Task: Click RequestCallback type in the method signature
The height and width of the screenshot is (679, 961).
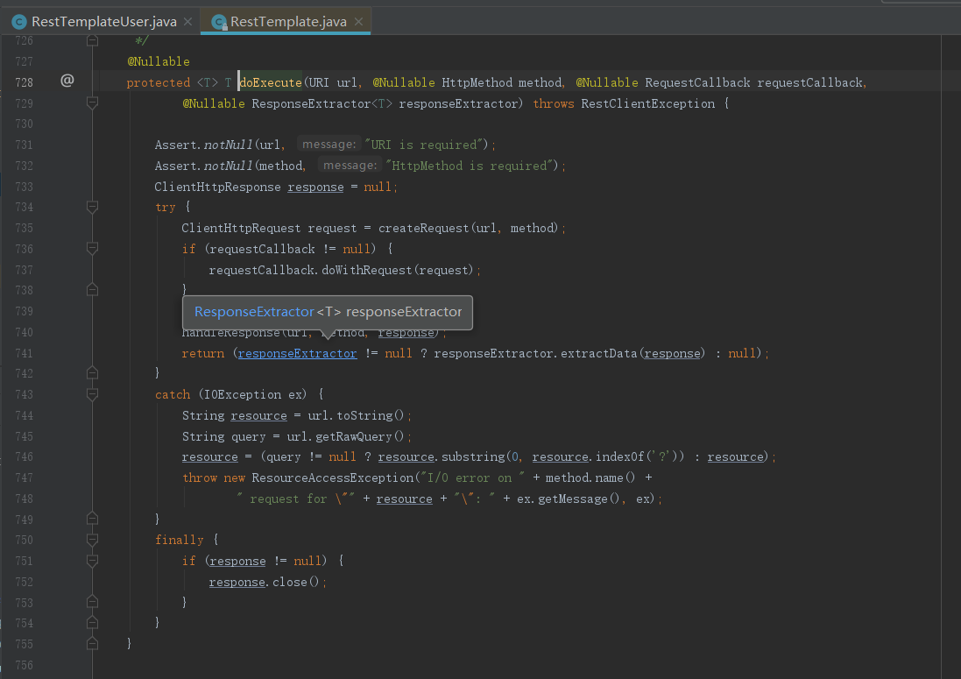Action: point(697,82)
